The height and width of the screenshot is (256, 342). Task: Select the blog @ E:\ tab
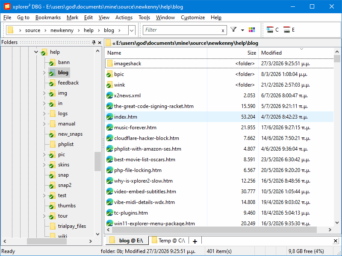[127, 241]
